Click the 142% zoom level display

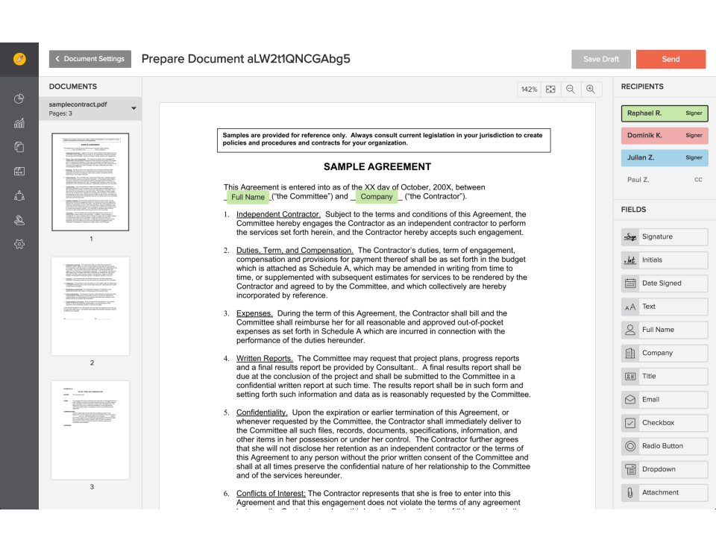click(530, 89)
